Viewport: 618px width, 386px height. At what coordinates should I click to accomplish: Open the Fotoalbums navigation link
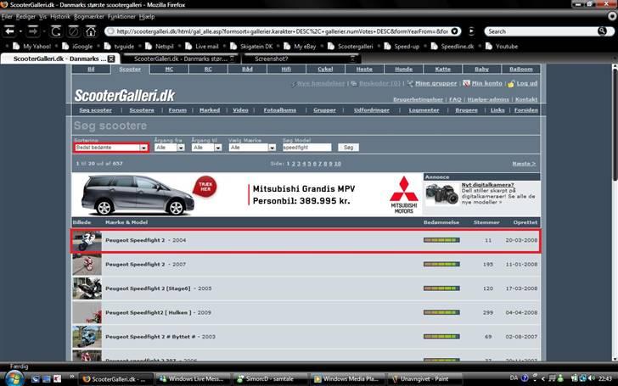(x=280, y=110)
